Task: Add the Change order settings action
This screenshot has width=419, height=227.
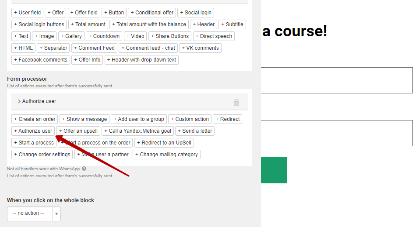Action: point(42,154)
